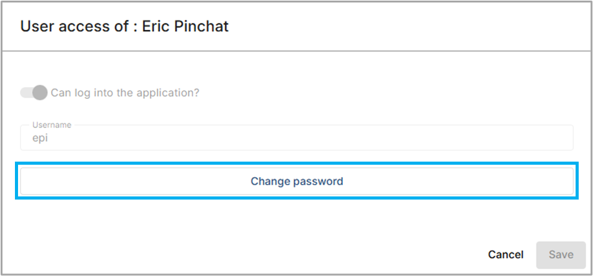The width and height of the screenshot is (593, 276).
Task: Click the small Username label text
Action: (x=52, y=125)
